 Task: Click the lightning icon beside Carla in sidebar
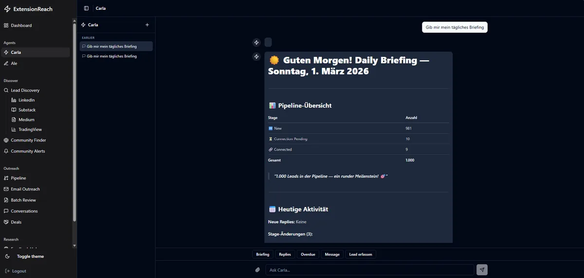(x=6, y=52)
